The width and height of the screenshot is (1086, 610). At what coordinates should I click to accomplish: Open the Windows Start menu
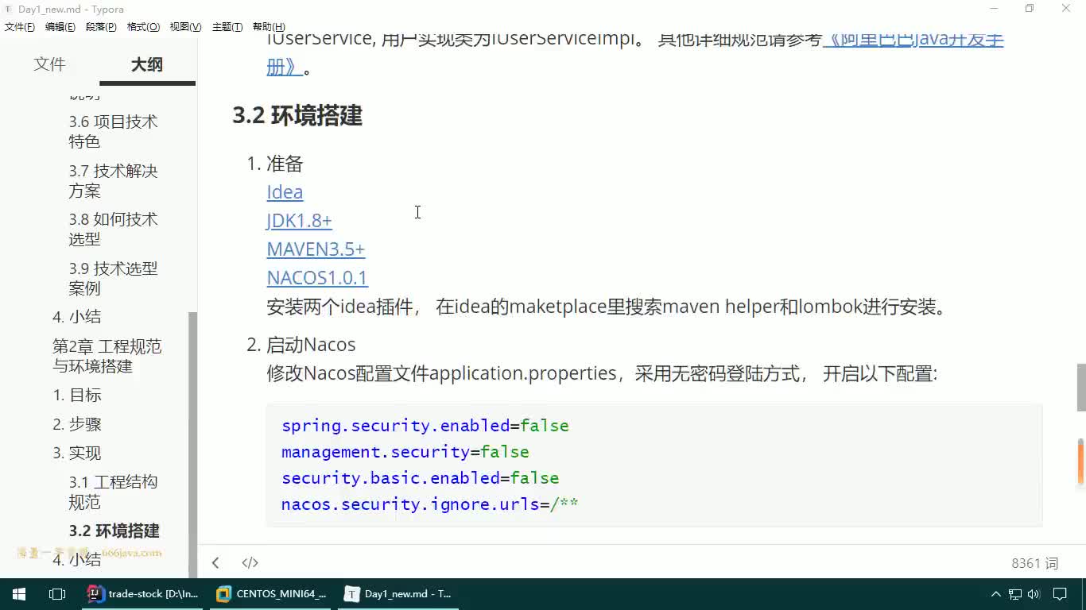[18, 594]
